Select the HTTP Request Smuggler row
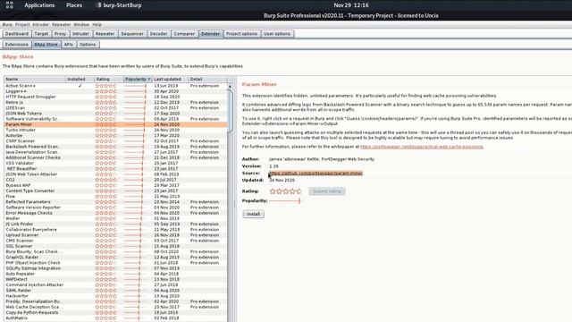The width and height of the screenshot is (572, 322). click(x=115, y=97)
